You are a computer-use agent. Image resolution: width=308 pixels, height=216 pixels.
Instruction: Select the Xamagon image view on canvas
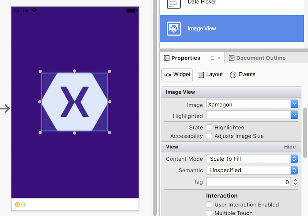[x=75, y=102]
